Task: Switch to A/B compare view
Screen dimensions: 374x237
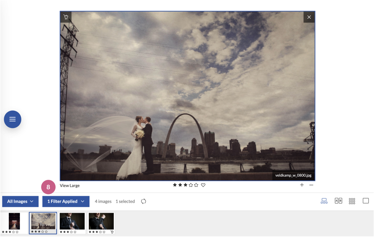Action: (338, 201)
